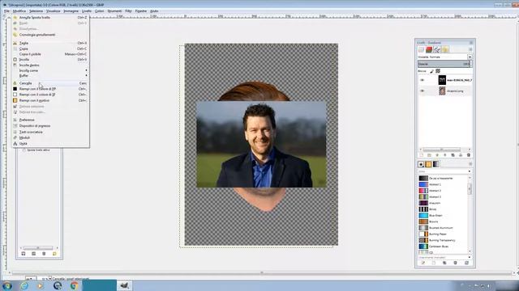Image resolution: width=519 pixels, height=291 pixels.
Task: Open the Immagine menu
Action: click(71, 11)
